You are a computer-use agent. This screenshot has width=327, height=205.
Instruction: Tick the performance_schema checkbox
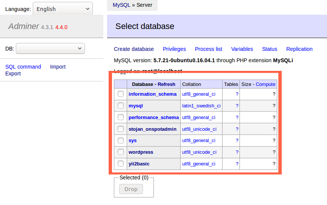click(121, 117)
